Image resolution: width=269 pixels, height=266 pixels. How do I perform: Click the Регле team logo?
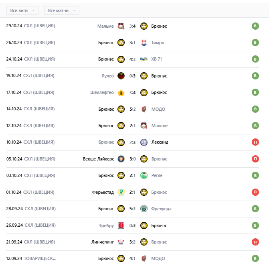point(144,175)
